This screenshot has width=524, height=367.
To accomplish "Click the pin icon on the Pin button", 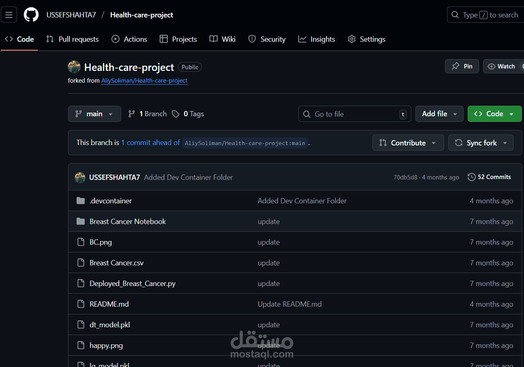I will pos(456,66).
